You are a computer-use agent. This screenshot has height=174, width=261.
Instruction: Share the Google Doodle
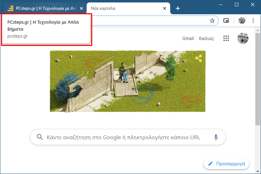198,58
